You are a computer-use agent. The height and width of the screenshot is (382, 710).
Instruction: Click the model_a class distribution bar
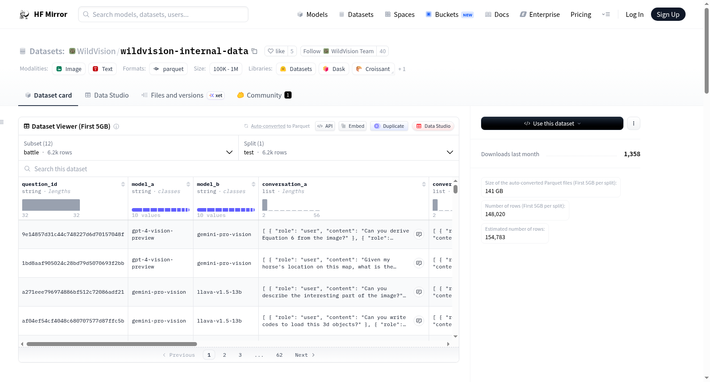[161, 210]
